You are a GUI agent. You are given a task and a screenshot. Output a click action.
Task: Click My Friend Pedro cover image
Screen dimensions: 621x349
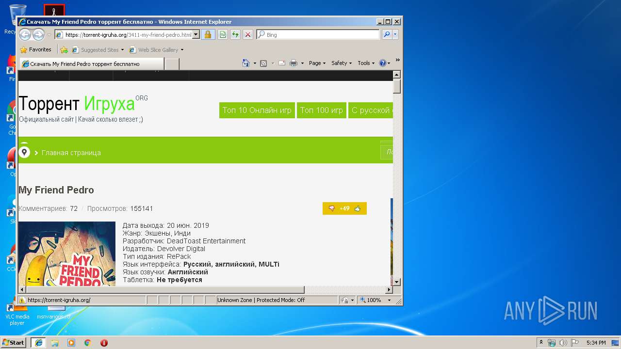click(x=67, y=254)
